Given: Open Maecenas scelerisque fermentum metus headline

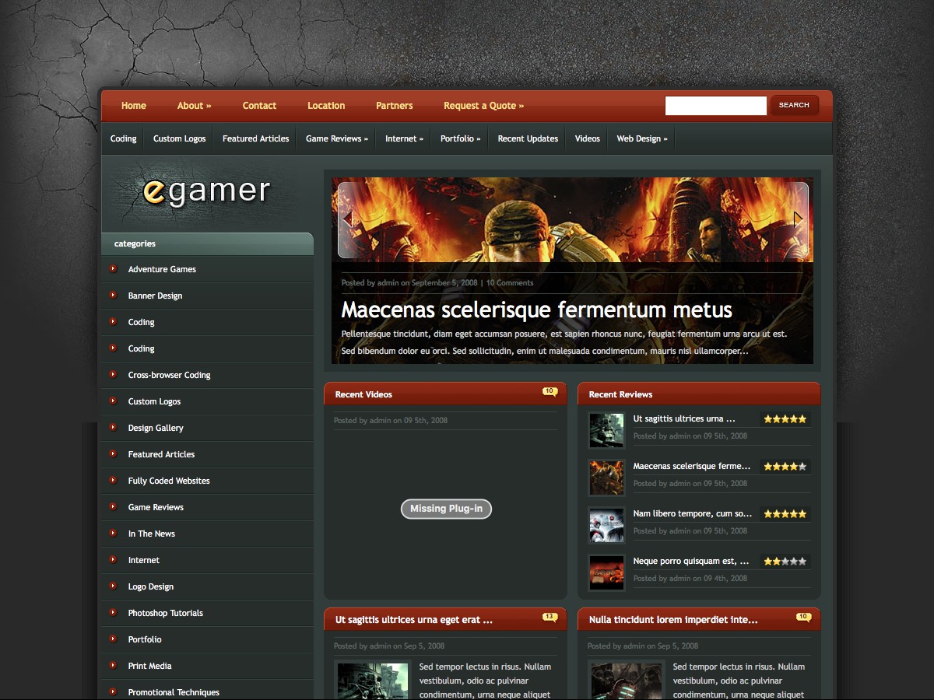Looking at the screenshot, I should pyautogui.click(x=536, y=310).
